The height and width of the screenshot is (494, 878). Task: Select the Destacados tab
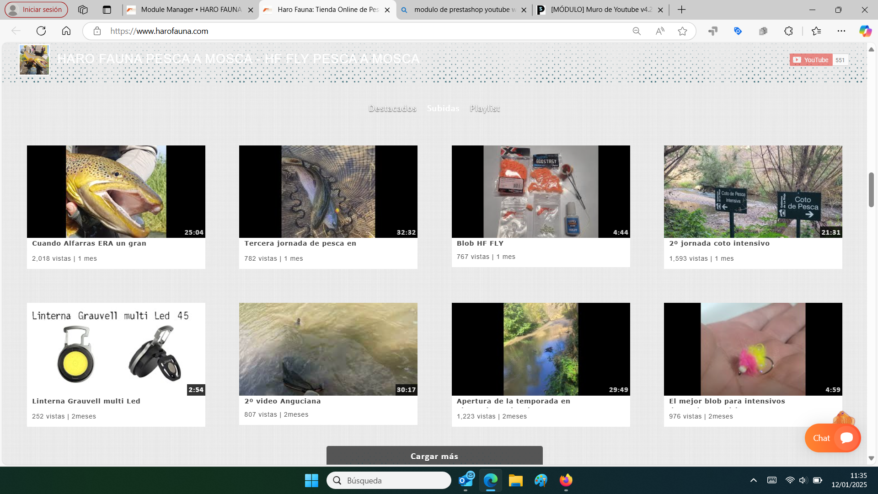pyautogui.click(x=392, y=108)
